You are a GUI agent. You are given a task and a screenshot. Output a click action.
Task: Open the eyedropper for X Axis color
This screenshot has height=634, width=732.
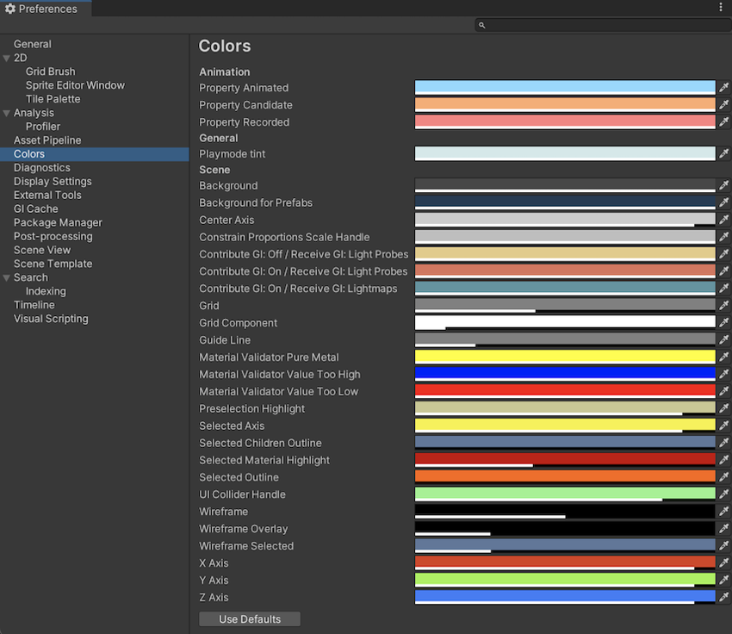pos(723,563)
